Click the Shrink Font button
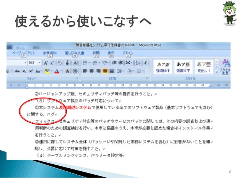 (52, 63)
